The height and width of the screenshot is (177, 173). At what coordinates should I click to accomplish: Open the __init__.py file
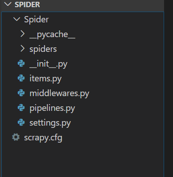click(x=49, y=64)
